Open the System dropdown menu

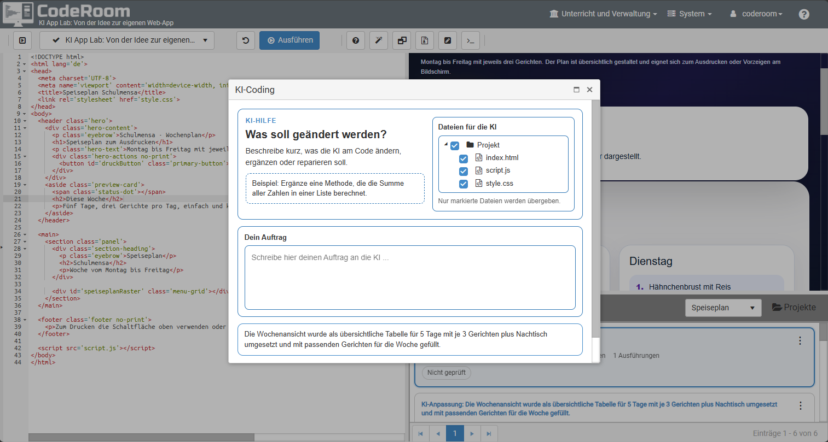[690, 14]
